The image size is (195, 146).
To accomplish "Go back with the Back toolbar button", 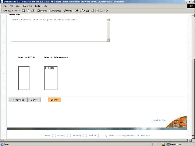I will click(7, 11).
